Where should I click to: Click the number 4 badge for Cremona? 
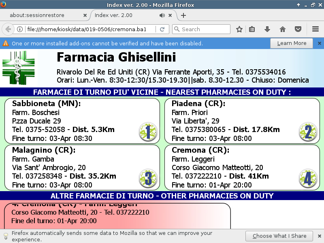click(x=308, y=179)
